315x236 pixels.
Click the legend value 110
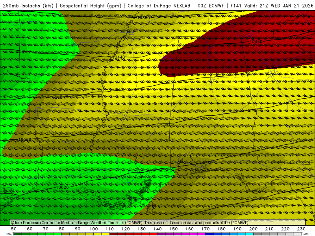point(109,229)
